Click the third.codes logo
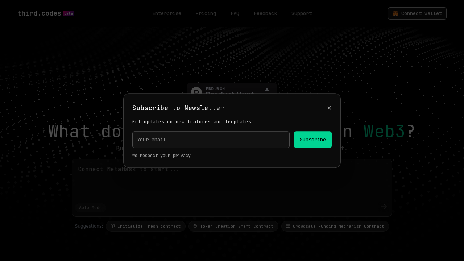The height and width of the screenshot is (261, 464). click(39, 13)
